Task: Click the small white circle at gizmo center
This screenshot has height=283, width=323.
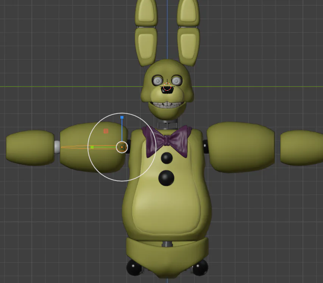Action: [122, 147]
